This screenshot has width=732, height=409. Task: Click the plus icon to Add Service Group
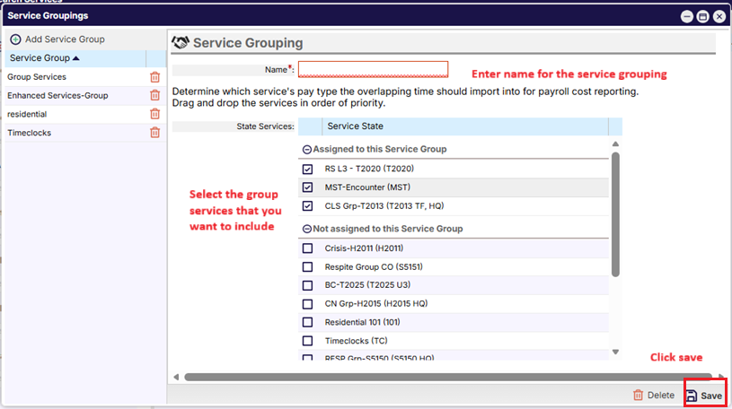click(x=15, y=39)
